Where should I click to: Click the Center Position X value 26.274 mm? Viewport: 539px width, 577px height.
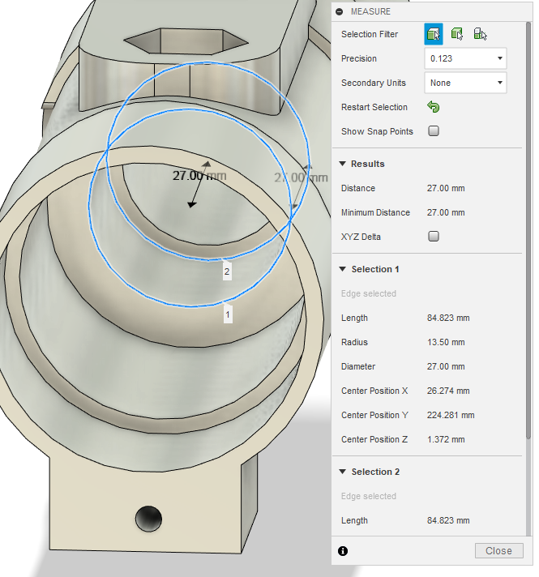point(448,391)
